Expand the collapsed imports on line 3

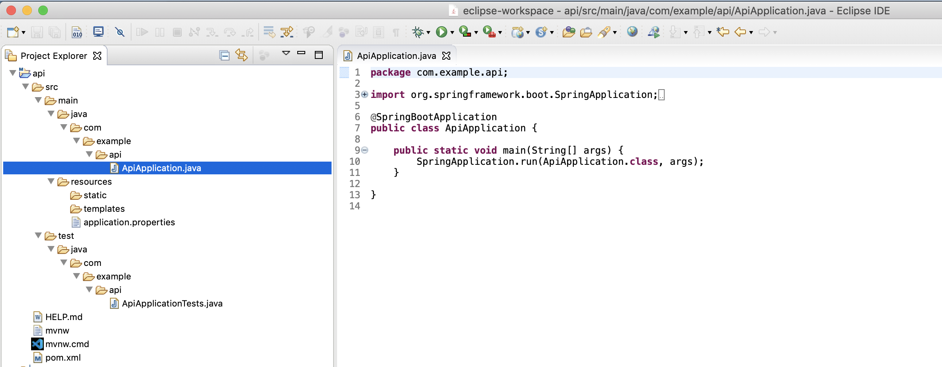(363, 95)
